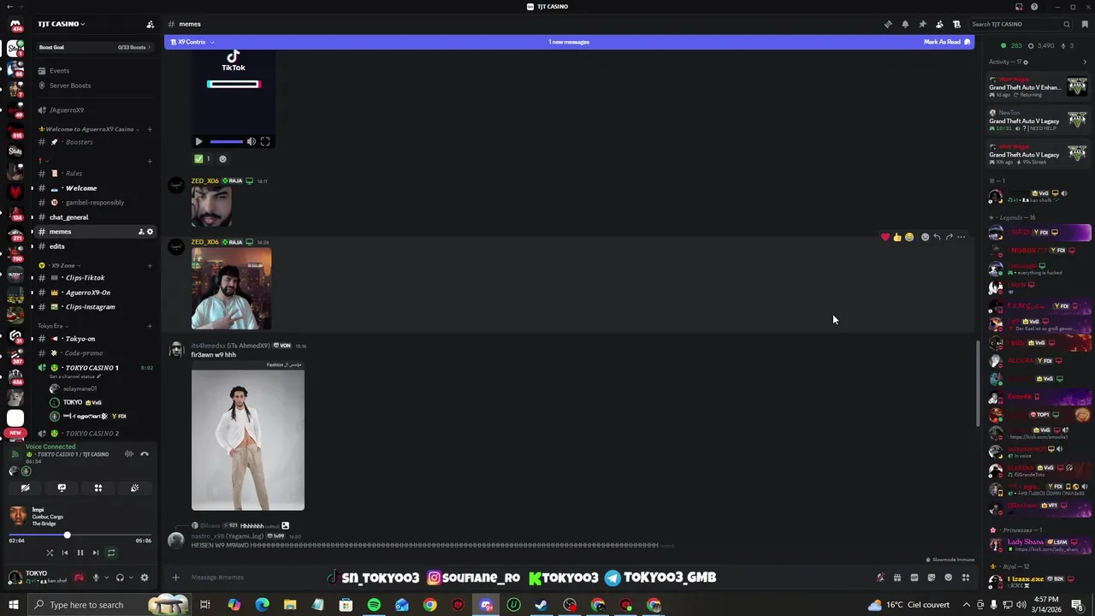The height and width of the screenshot is (616, 1095).
Task: Open the activities launcher in voice panel
Action: point(98,489)
